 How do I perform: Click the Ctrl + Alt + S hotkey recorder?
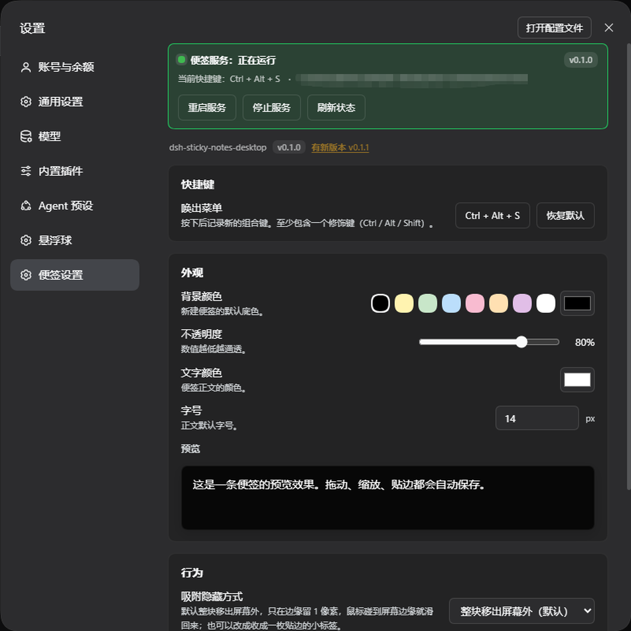pos(492,215)
